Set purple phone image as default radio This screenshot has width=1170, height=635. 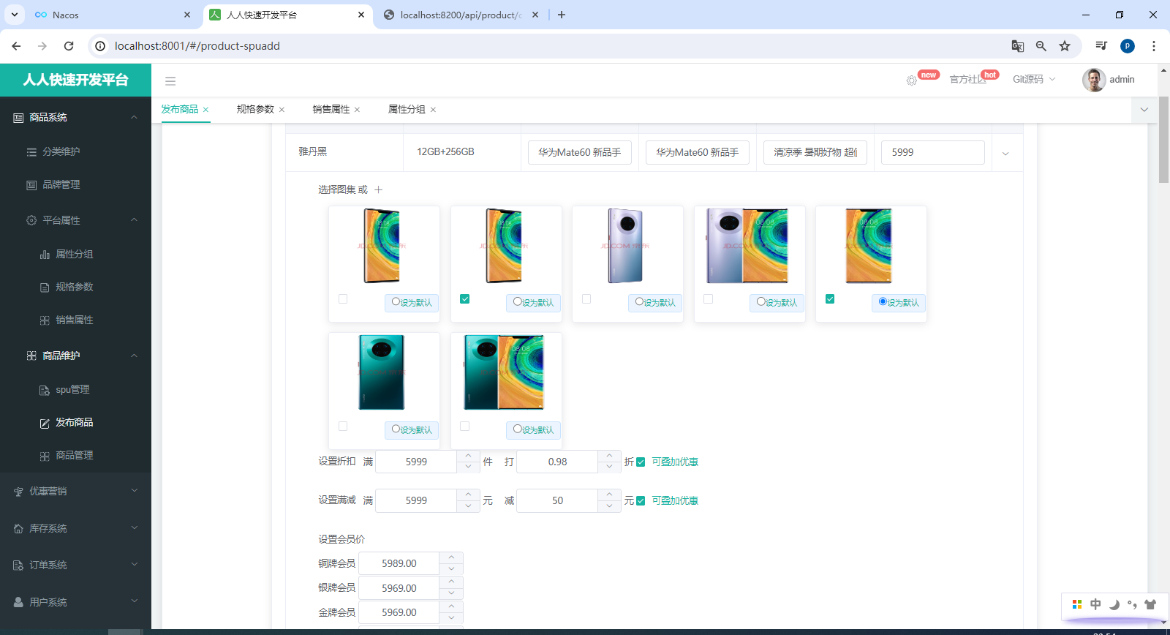pos(639,301)
